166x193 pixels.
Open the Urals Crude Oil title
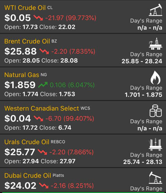[27, 142]
